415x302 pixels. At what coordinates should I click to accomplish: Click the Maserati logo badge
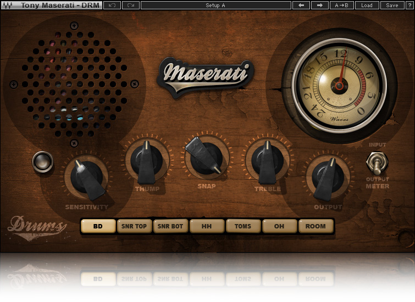pos(206,75)
